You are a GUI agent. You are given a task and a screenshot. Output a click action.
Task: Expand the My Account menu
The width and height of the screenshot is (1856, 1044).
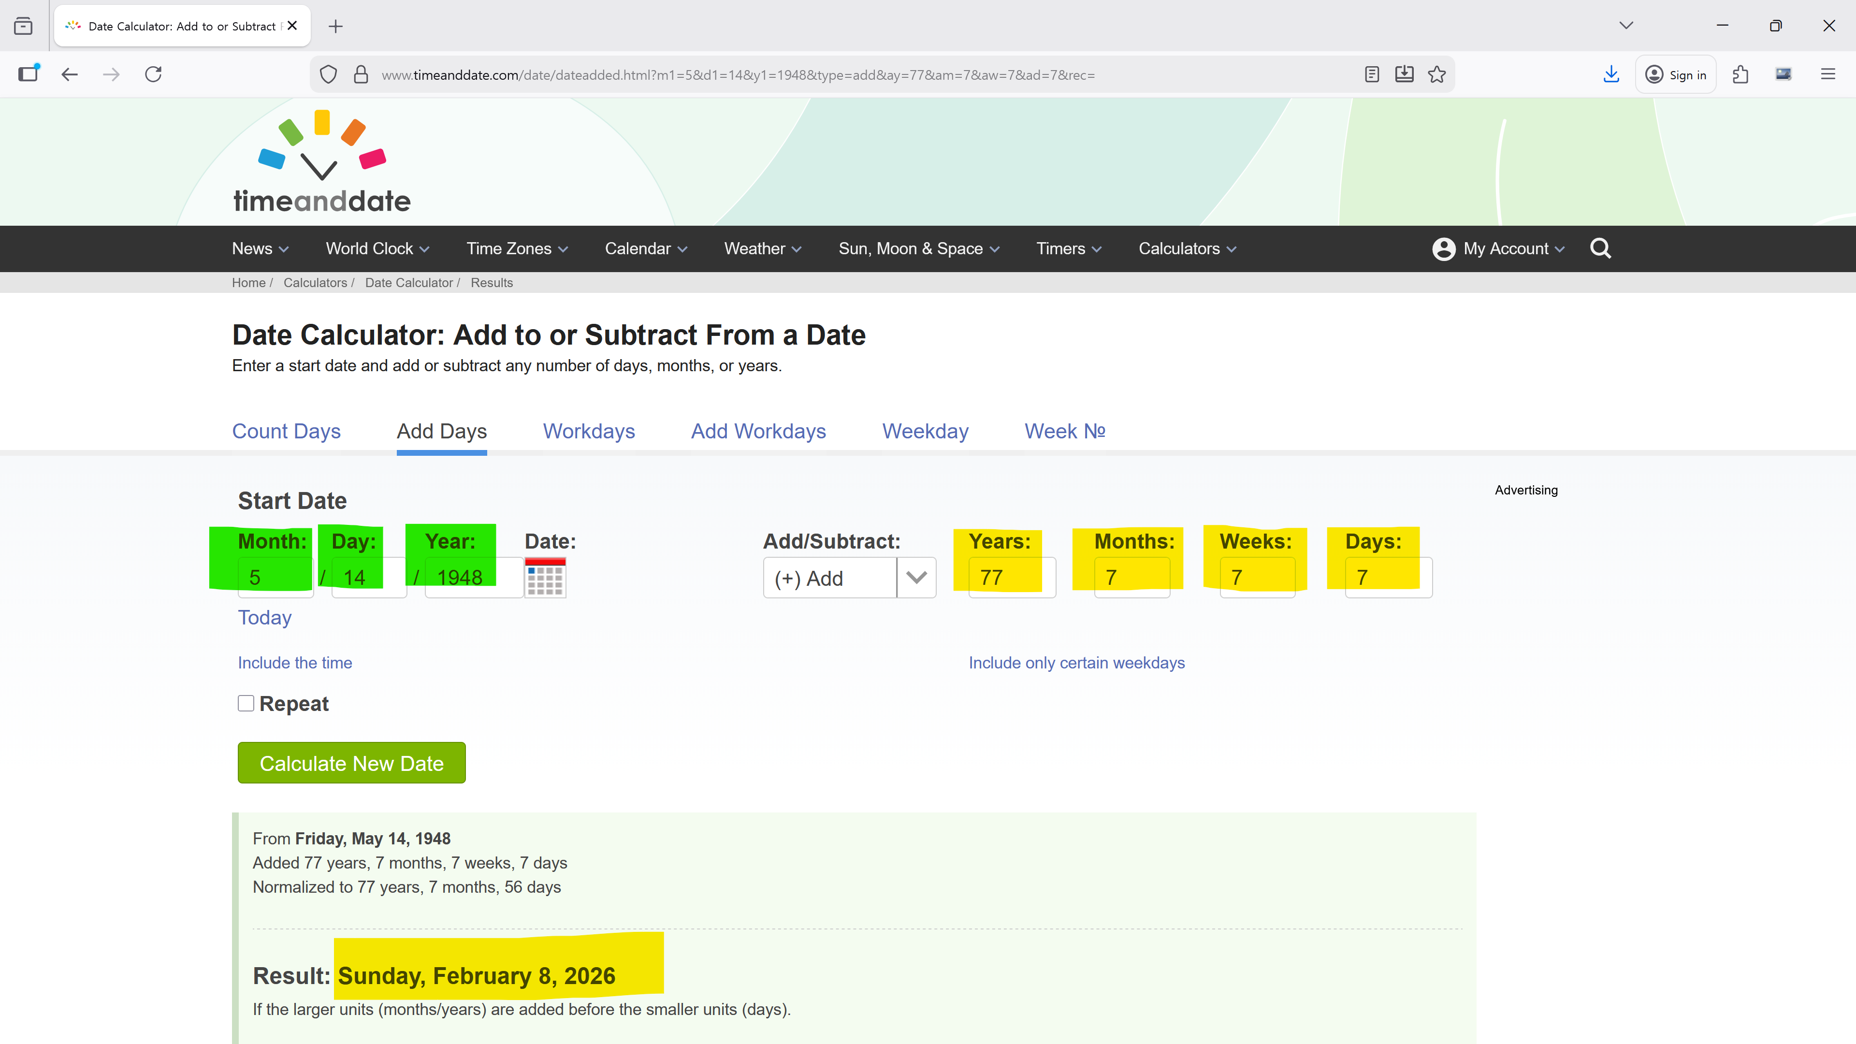(x=1499, y=248)
